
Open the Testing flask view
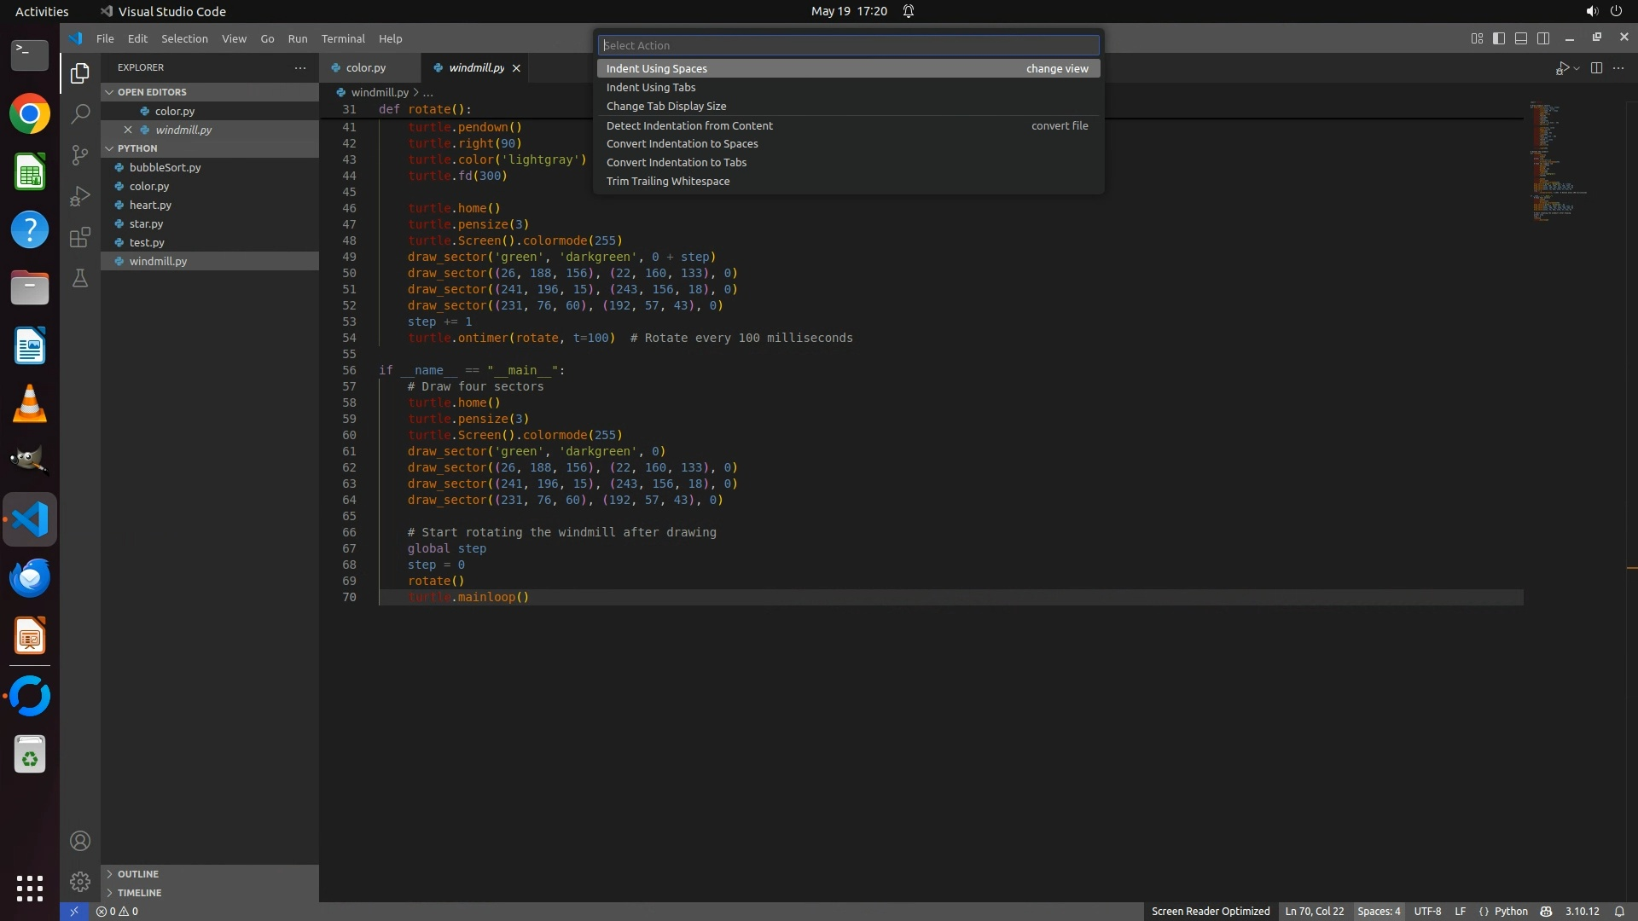click(80, 278)
